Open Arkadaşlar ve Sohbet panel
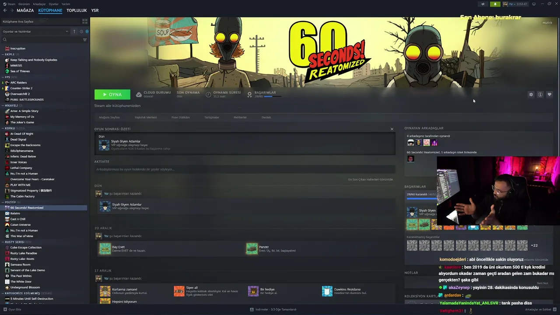The width and height of the screenshot is (560, 315). click(541, 309)
